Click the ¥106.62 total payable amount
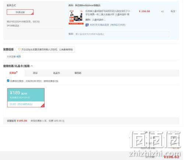This screenshot has width=184, height=160. (171, 157)
